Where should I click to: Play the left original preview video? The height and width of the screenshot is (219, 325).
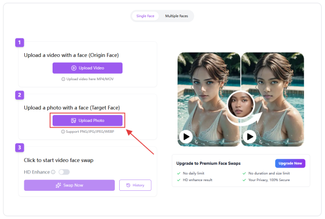click(186, 136)
